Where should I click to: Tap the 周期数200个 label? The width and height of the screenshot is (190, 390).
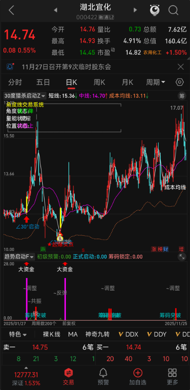click(x=44, y=324)
